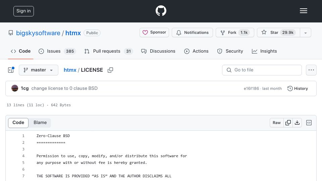The width and height of the screenshot is (322, 181).
Task: Open the Security tab
Action: click(x=230, y=51)
